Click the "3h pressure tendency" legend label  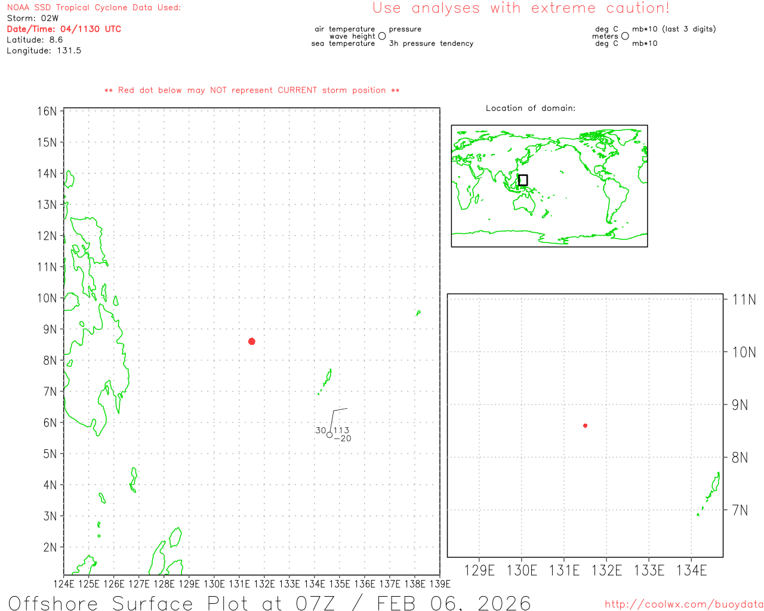pyautogui.click(x=432, y=44)
